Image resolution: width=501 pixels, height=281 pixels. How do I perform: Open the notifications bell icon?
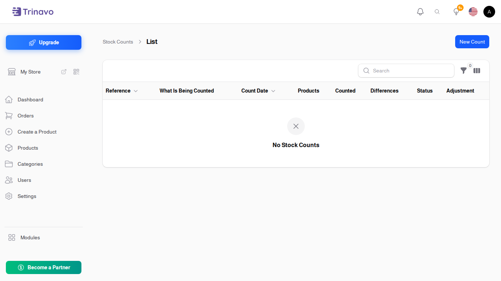tap(420, 12)
